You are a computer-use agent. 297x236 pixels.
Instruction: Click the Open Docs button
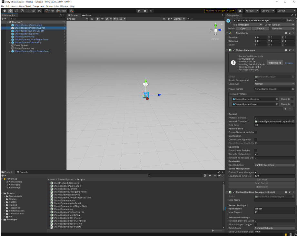(x=275, y=63)
